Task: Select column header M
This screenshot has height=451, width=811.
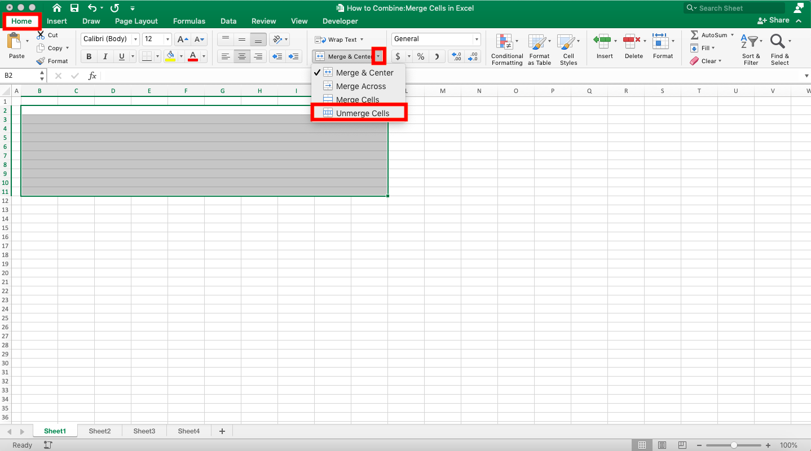Action: tap(443, 91)
